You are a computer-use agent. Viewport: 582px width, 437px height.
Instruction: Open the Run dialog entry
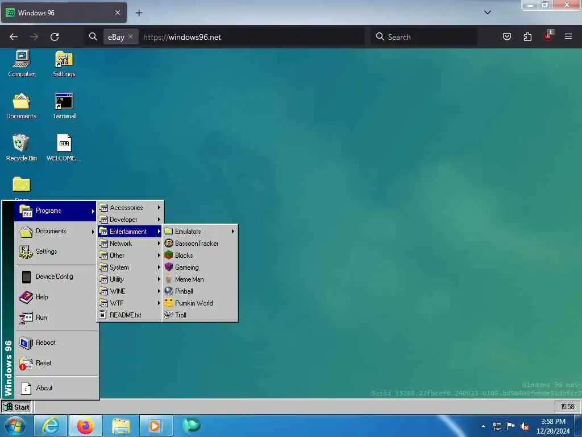coord(56,318)
